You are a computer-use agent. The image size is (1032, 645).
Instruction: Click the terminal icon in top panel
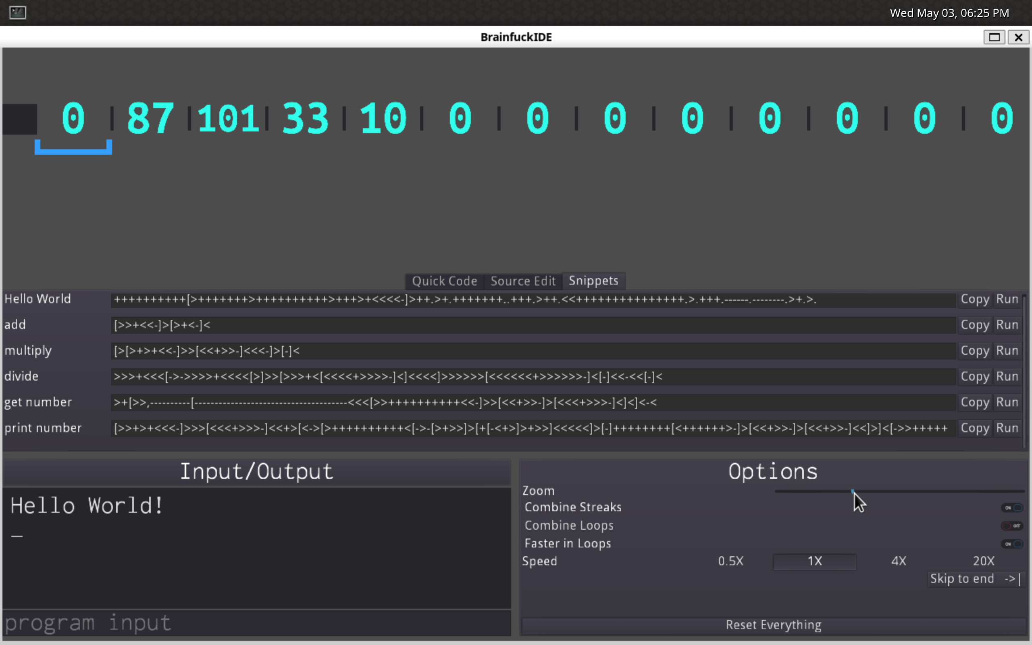tap(17, 12)
